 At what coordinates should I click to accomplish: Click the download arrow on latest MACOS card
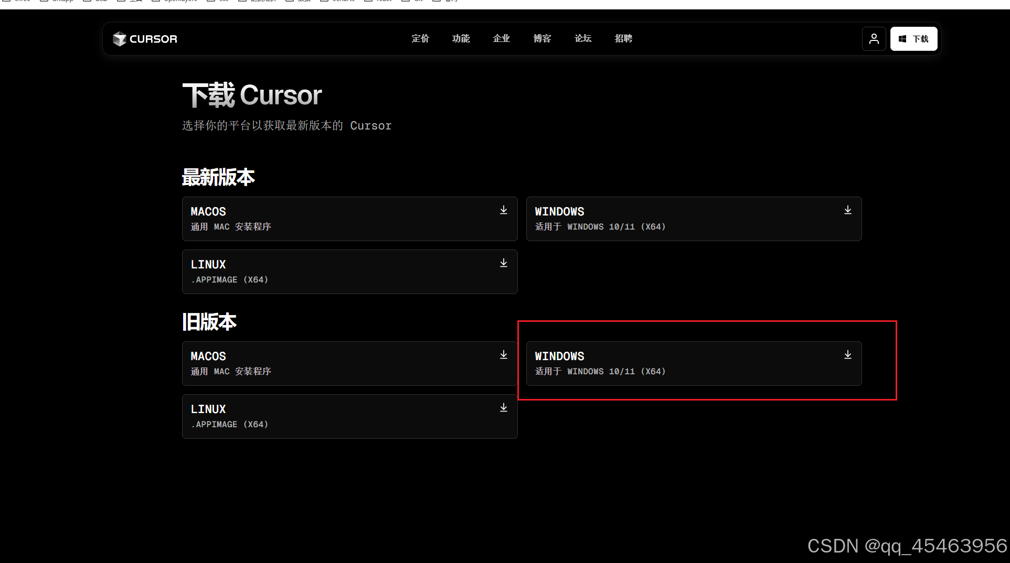pos(504,210)
